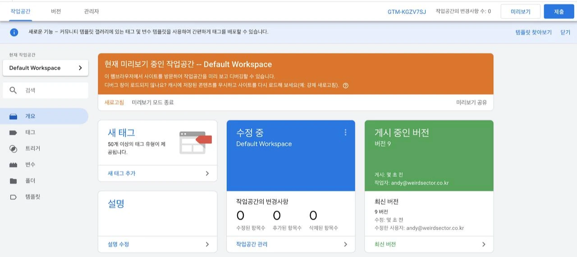
Task: Click the 작업자: andy@weirdsector.co.kr text
Action: click(412, 183)
